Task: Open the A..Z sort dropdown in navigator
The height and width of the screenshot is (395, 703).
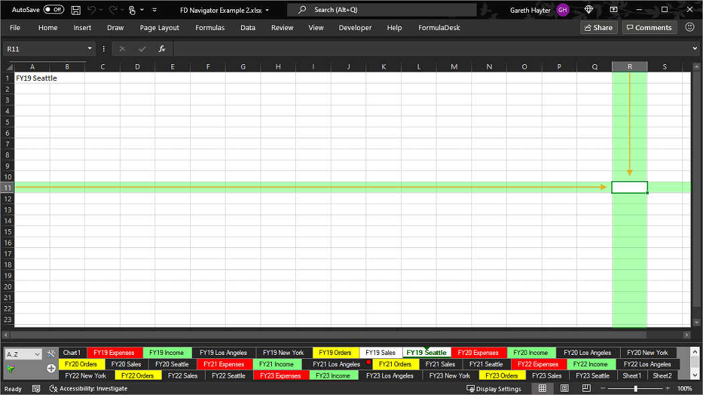Action: 37,353
